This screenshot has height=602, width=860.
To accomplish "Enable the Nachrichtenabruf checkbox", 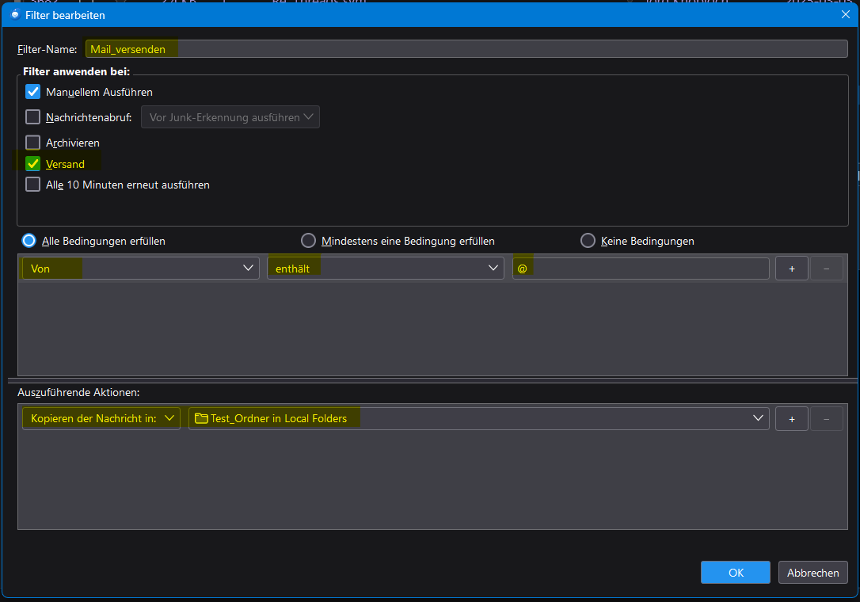I will click(33, 117).
